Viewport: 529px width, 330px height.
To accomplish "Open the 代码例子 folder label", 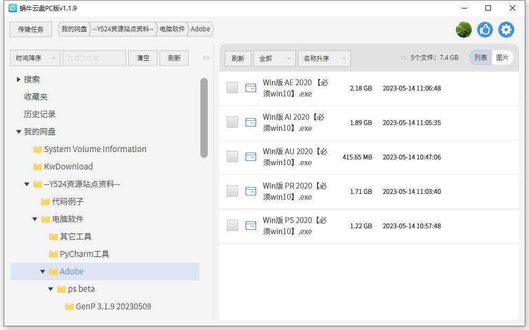I will coord(67,202).
